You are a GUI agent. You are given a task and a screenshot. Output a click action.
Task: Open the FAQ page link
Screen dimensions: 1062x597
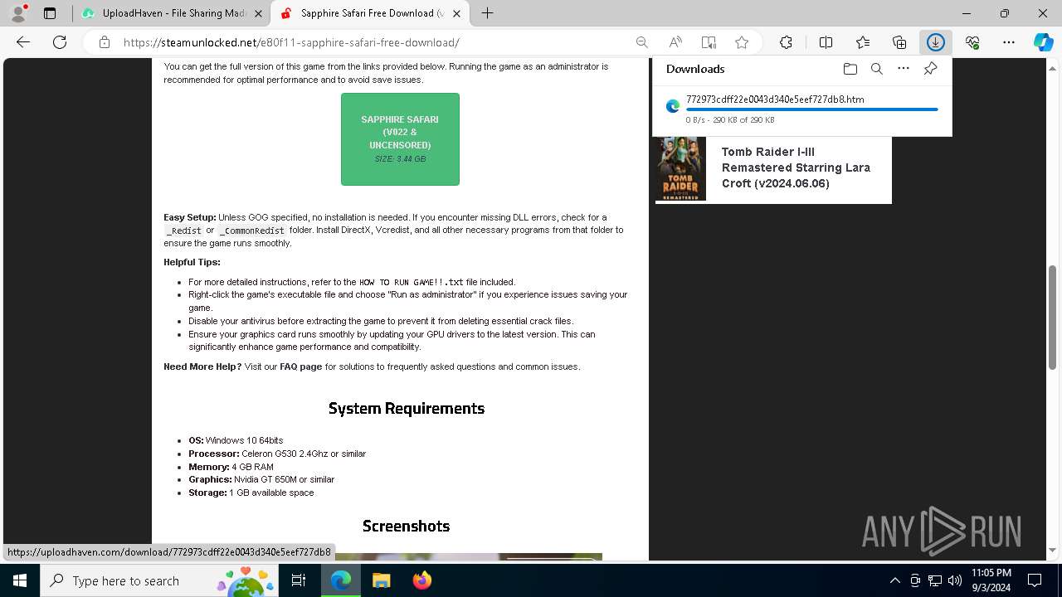(x=300, y=366)
